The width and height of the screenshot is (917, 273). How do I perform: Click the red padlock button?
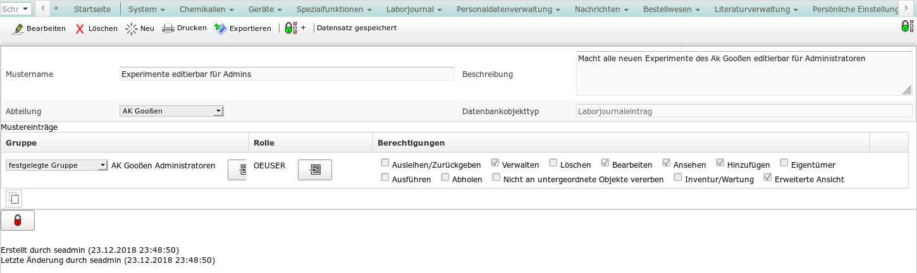[x=18, y=221]
